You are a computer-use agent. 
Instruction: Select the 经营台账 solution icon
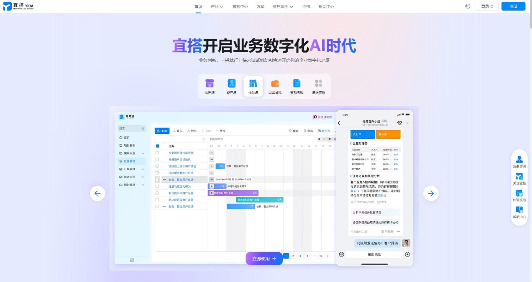pos(275,86)
